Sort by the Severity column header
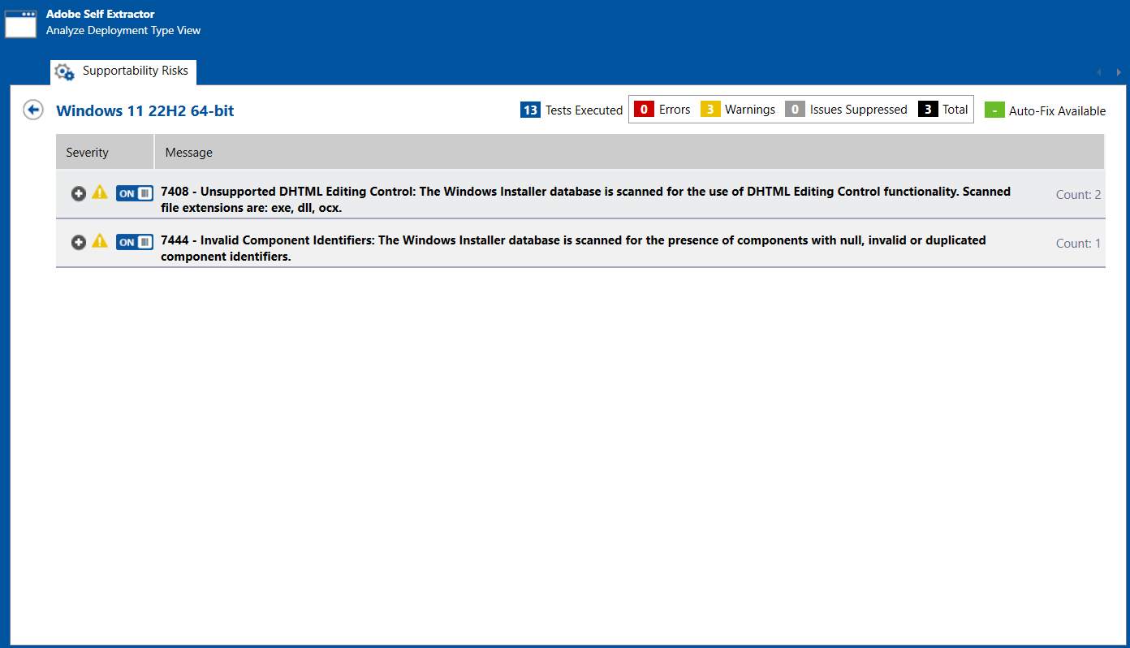The height and width of the screenshot is (648, 1130). click(x=105, y=152)
